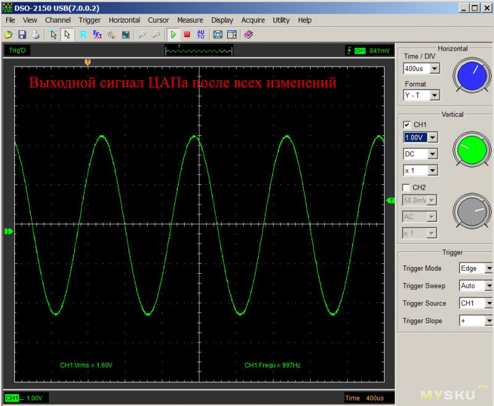This screenshot has height=406, width=494.
Task: Click the cyan R reference waveform icon
Action: (83, 35)
